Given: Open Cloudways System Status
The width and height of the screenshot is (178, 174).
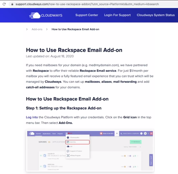Looking at the screenshot, I should 156,15.
